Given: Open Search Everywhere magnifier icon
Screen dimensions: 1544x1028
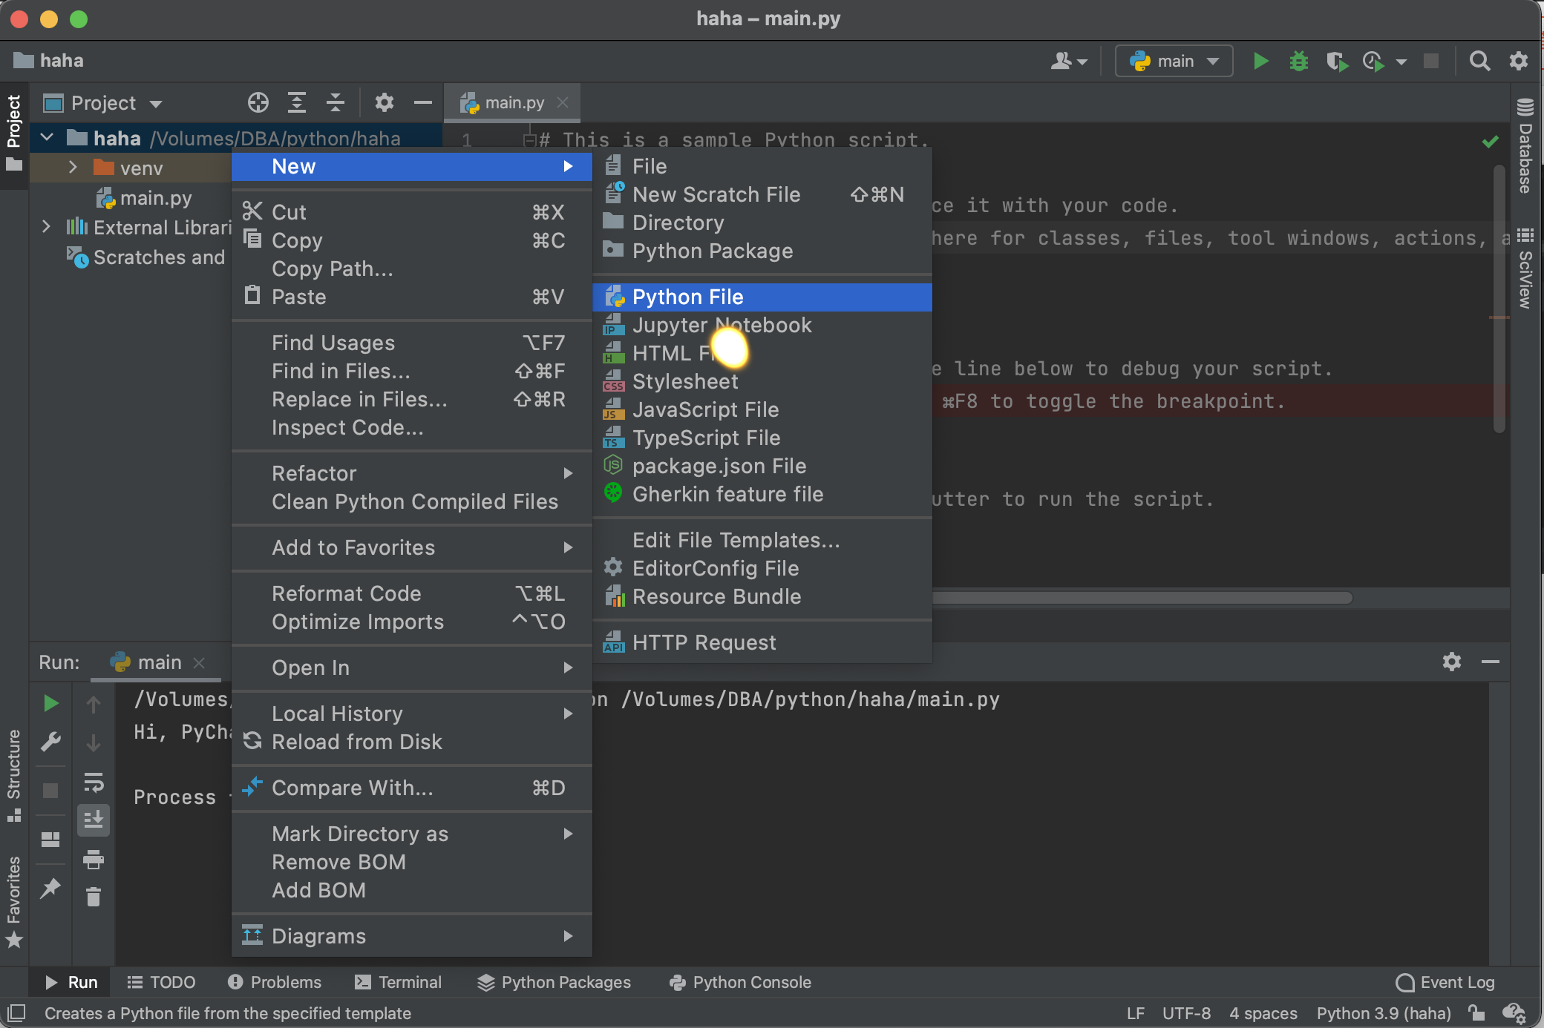Looking at the screenshot, I should click(1479, 61).
